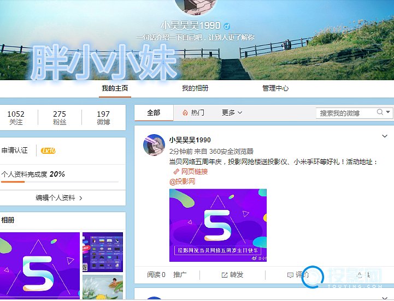Select the 热门 feed tab
This screenshot has height=301, width=394.
point(193,113)
